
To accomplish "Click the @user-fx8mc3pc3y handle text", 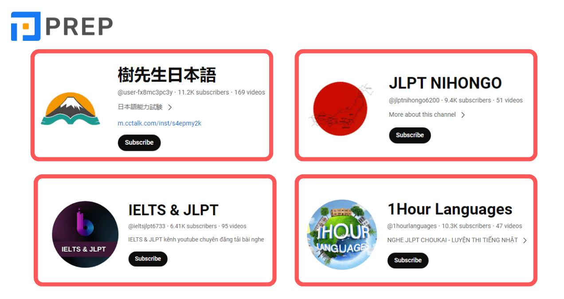I will coord(145,92).
